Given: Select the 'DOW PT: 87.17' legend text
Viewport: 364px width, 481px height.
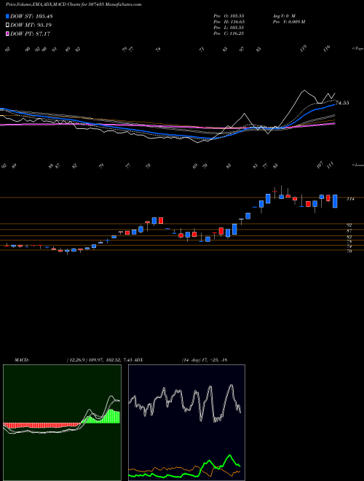Looking at the screenshot, I should point(31,34).
